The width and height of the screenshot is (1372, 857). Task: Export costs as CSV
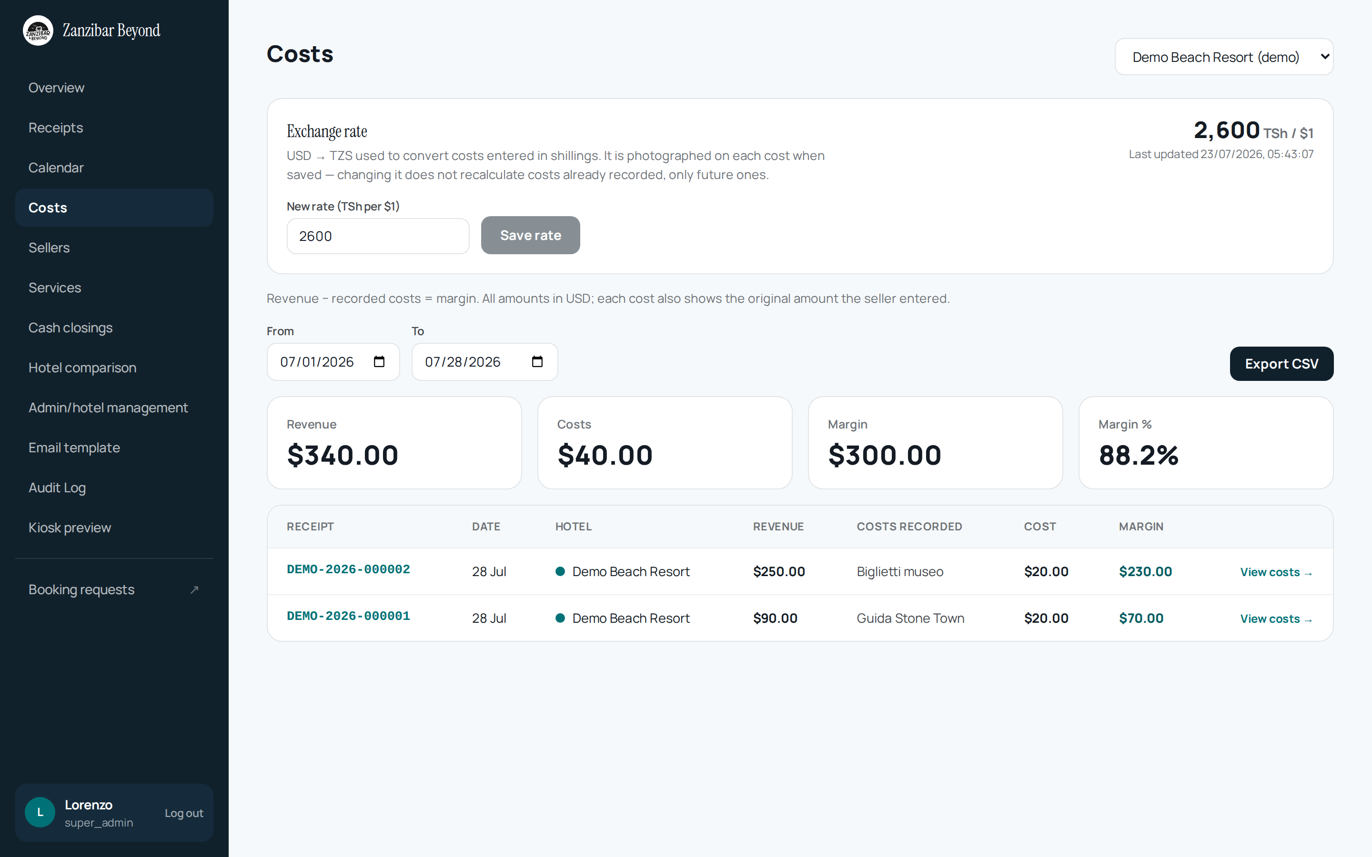click(1281, 364)
